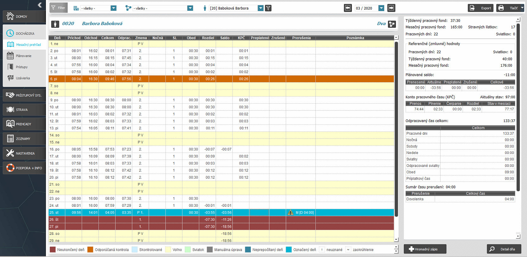
Task: Click the 'M [D 04:00]' interruption entry
Action: pos(305,213)
